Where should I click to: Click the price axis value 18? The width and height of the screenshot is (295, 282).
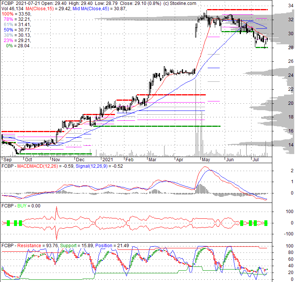tap(291, 117)
